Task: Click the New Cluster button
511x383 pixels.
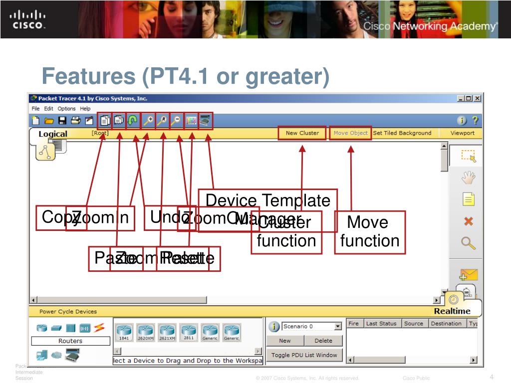Action: coord(302,133)
